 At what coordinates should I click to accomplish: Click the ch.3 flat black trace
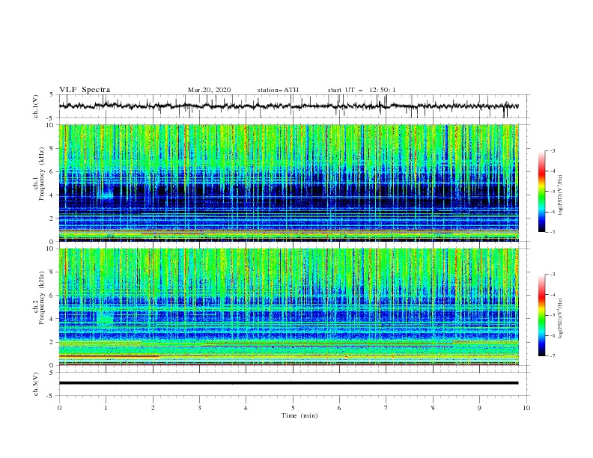pyautogui.click(x=288, y=383)
